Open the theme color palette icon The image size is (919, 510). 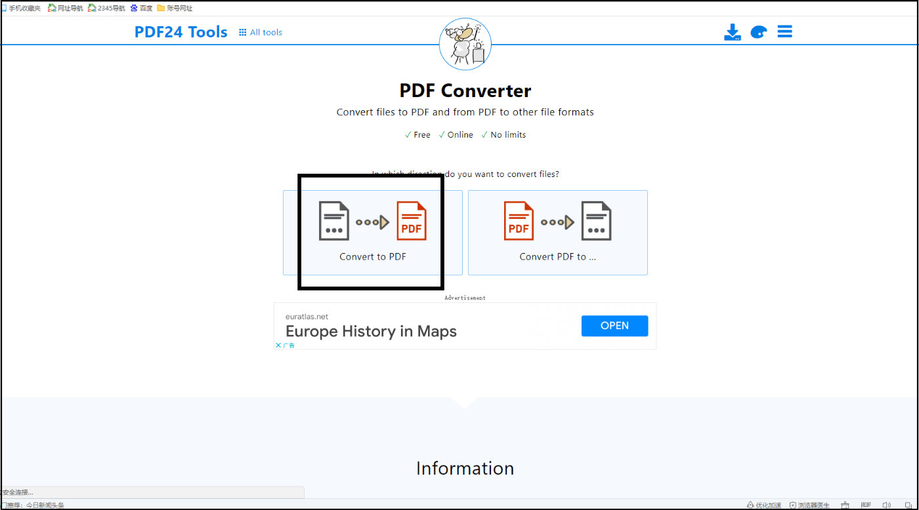758,32
